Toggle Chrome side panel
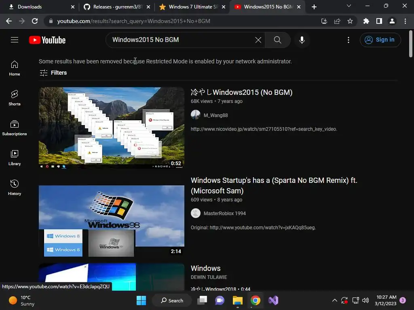 [x=379, y=21]
